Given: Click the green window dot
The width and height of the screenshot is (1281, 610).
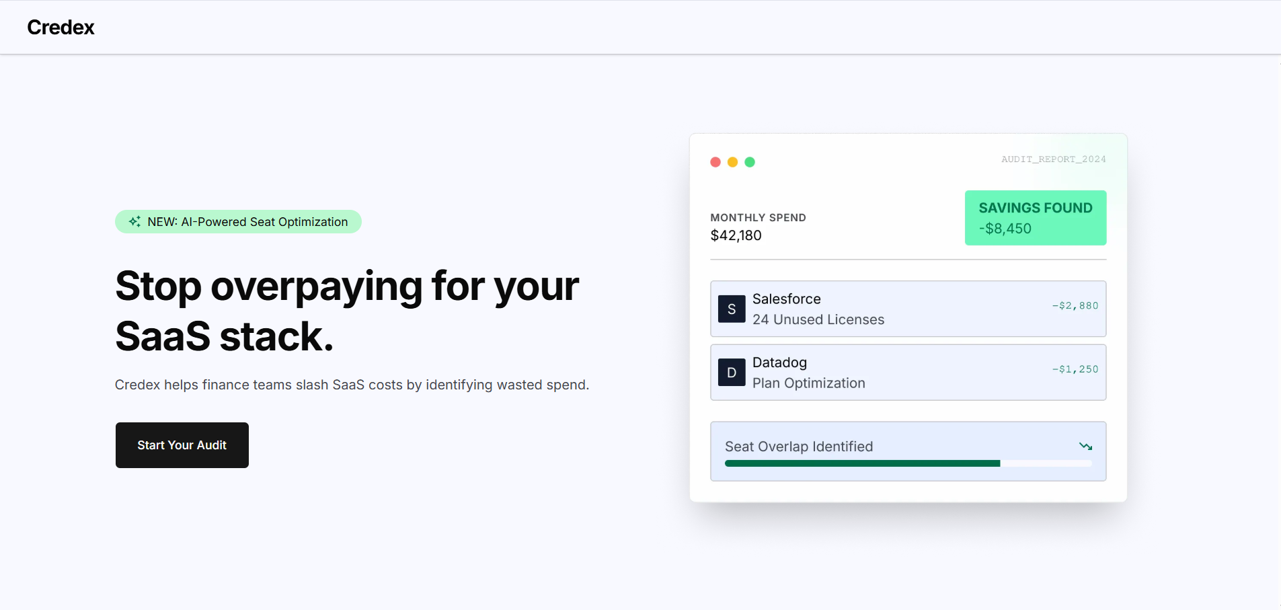Looking at the screenshot, I should (x=750, y=162).
